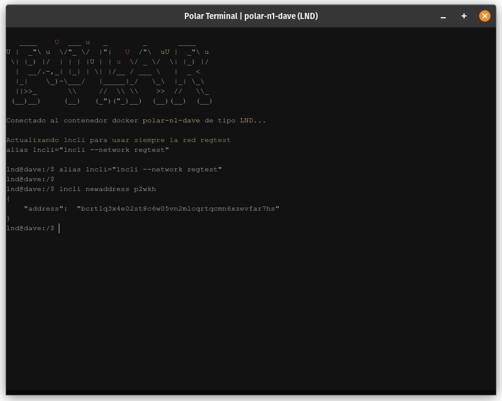The height and width of the screenshot is (401, 502).
Task: Click the 'Conectado al contenedor docker' line
Action: point(73,121)
